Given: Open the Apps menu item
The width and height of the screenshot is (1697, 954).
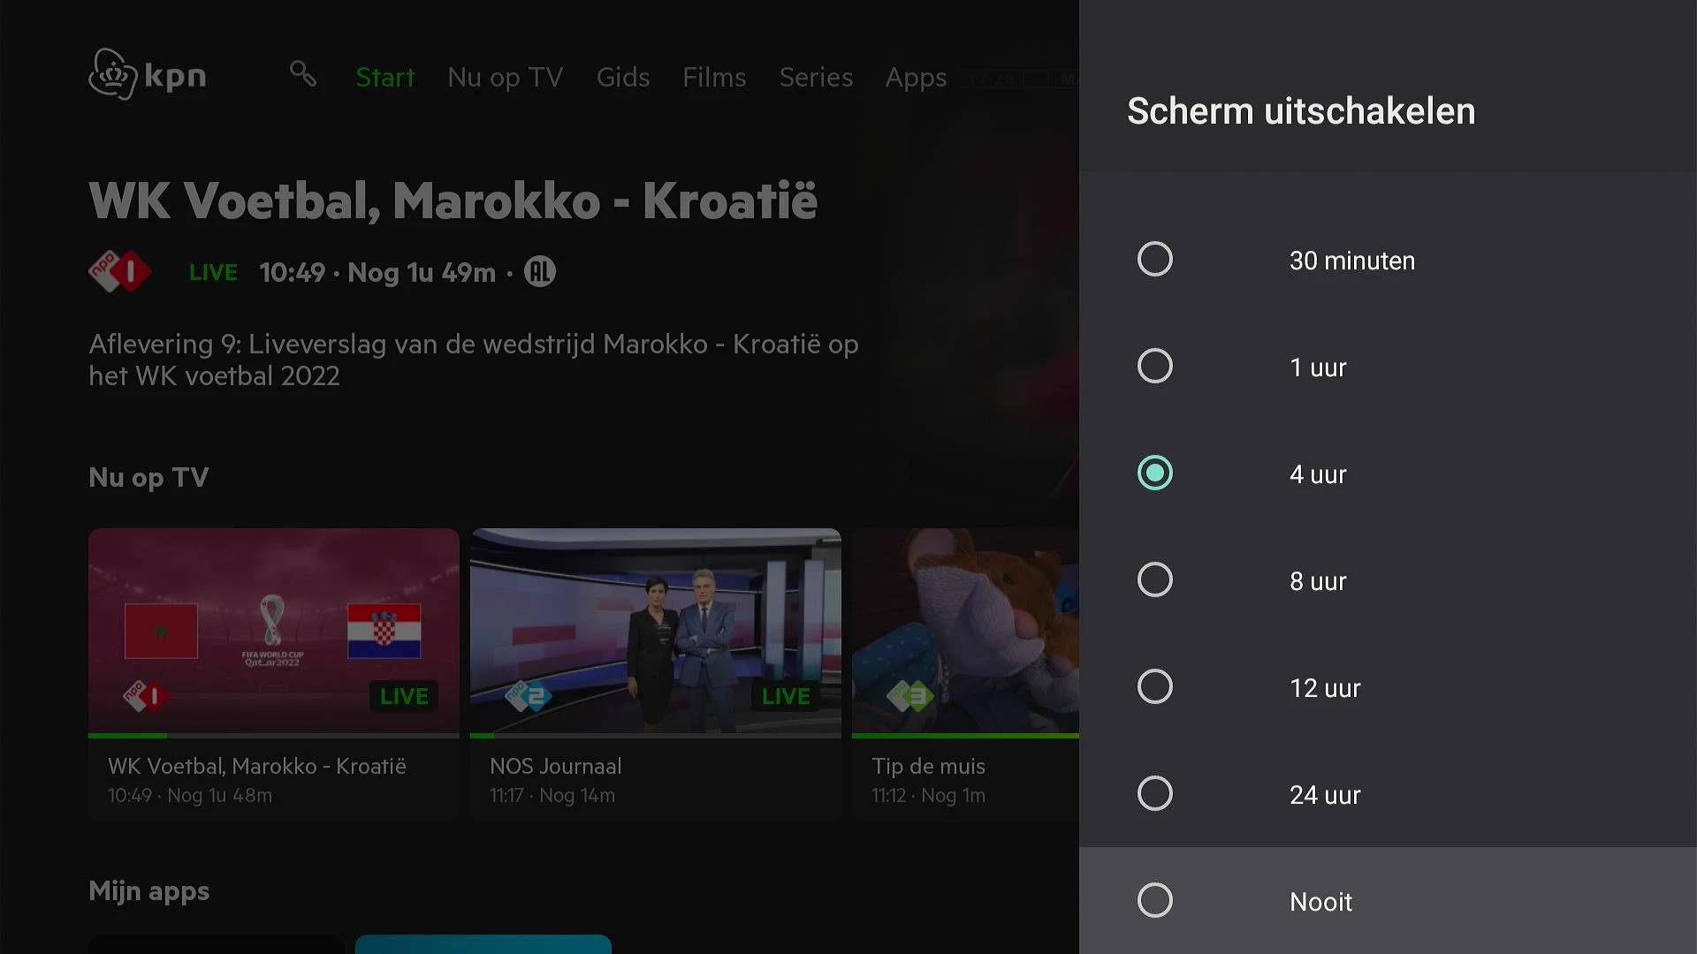Looking at the screenshot, I should [916, 78].
